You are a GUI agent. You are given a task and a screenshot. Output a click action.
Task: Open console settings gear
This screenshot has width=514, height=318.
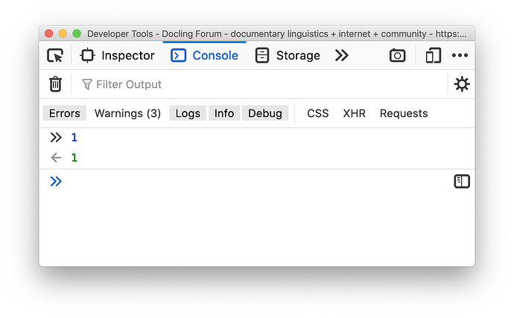[x=462, y=84]
